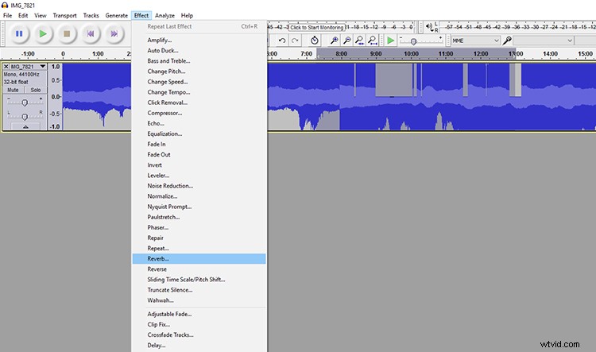Viewport: 596px width, 352px height.
Task: Click the Zoom Out magnifier icon
Action: (x=348, y=40)
